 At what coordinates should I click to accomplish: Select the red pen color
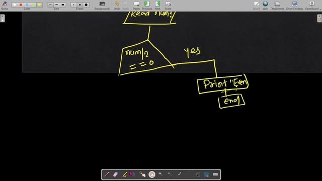[x=21, y=5]
